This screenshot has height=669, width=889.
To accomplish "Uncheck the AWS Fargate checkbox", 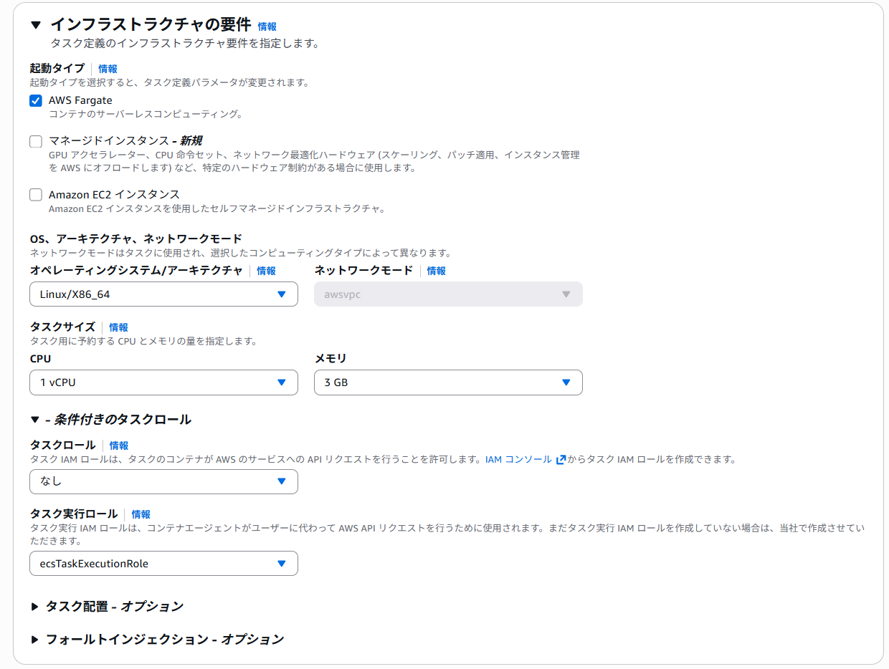I will click(35, 101).
